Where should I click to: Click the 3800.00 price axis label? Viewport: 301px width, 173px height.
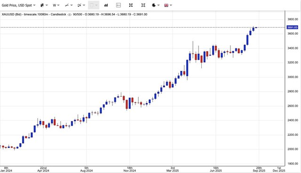[293, 19]
